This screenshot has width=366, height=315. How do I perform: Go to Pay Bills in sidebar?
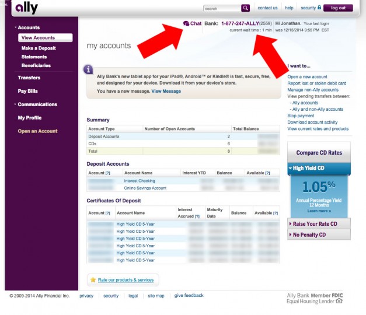click(27, 91)
